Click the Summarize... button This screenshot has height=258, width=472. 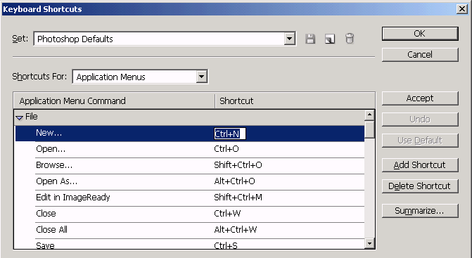(x=420, y=211)
